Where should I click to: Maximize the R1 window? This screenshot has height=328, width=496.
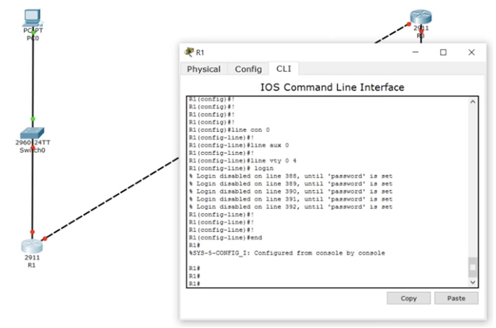tap(443, 52)
